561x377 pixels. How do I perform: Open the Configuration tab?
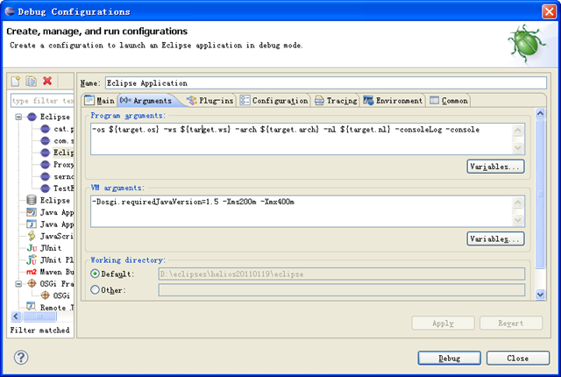273,101
